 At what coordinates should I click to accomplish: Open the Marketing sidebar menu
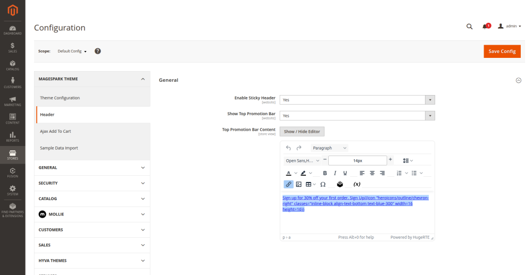pos(13,101)
